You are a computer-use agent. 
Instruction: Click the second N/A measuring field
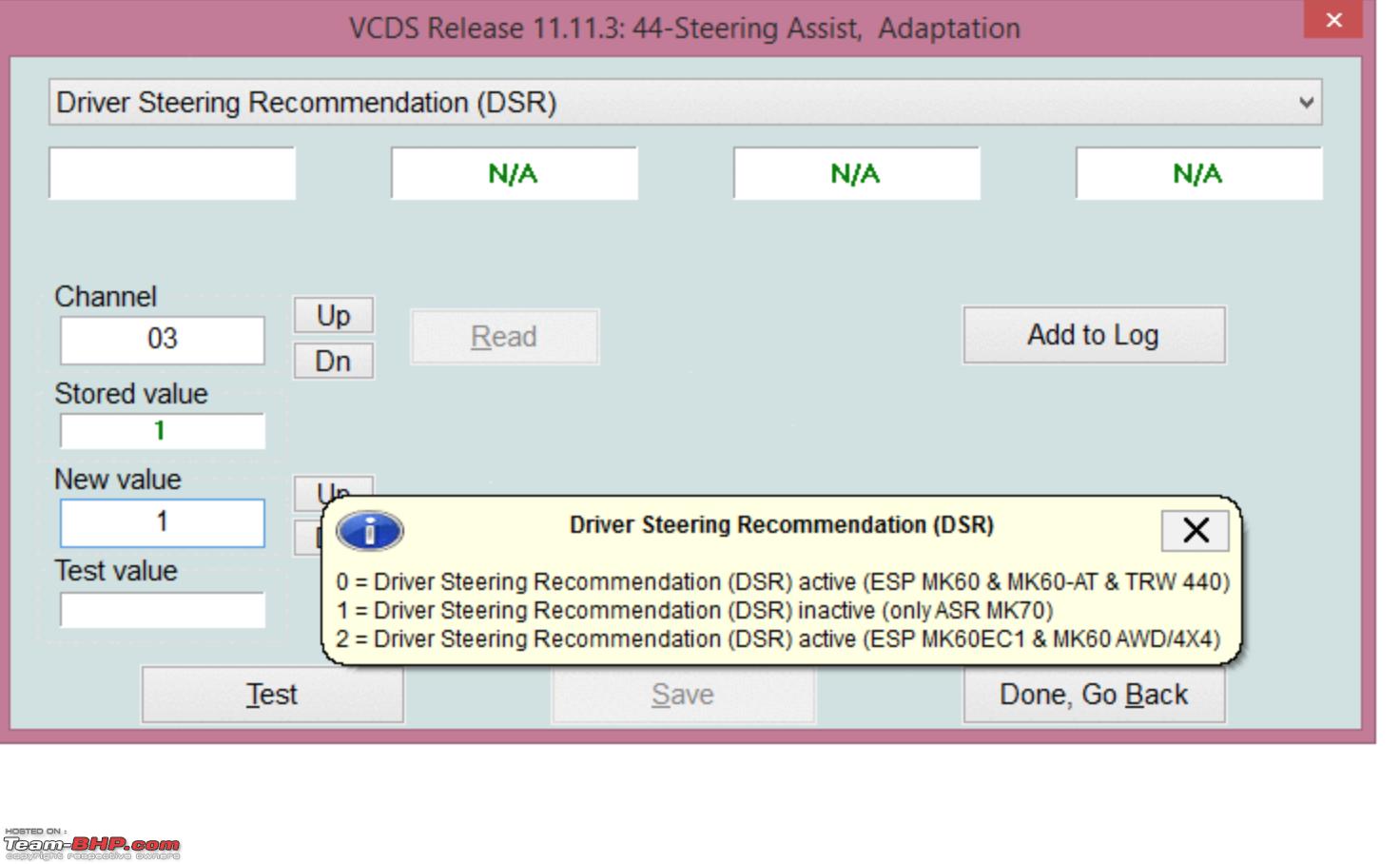(514, 173)
